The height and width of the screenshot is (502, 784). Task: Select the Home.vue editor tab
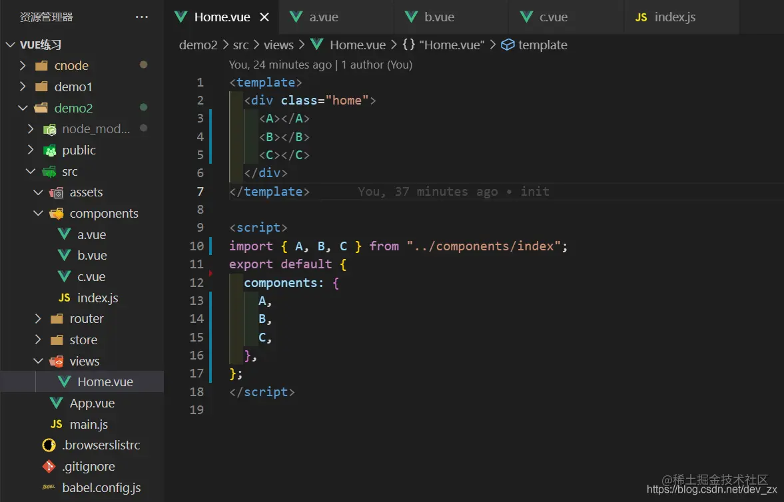222,17
